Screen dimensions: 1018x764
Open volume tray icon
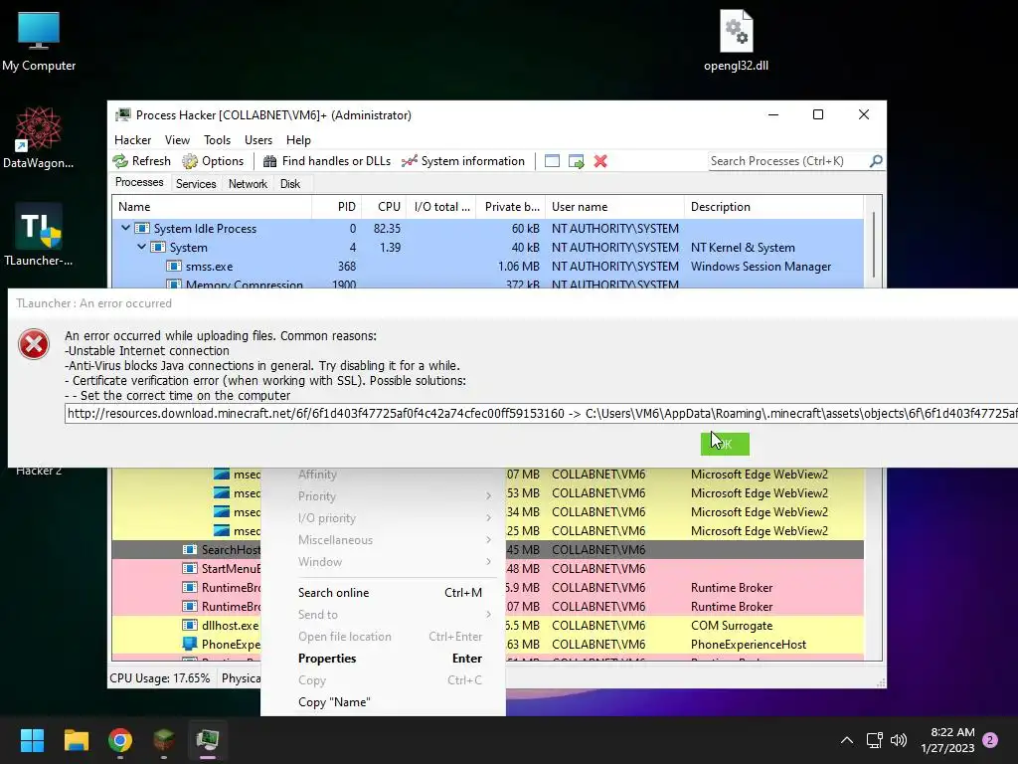899,740
